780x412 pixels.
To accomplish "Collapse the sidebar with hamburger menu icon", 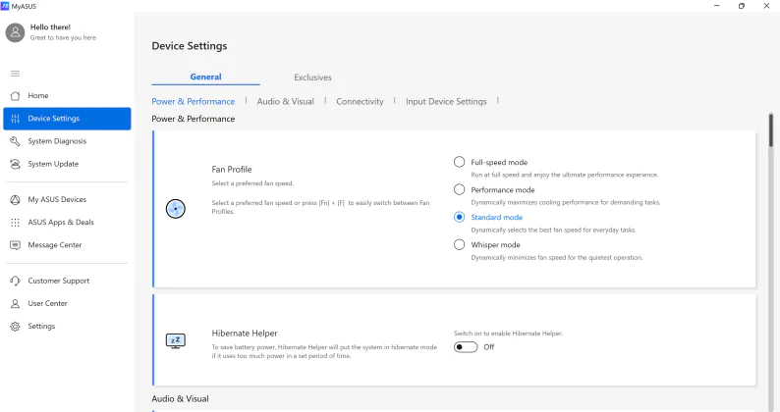I will click(x=16, y=74).
